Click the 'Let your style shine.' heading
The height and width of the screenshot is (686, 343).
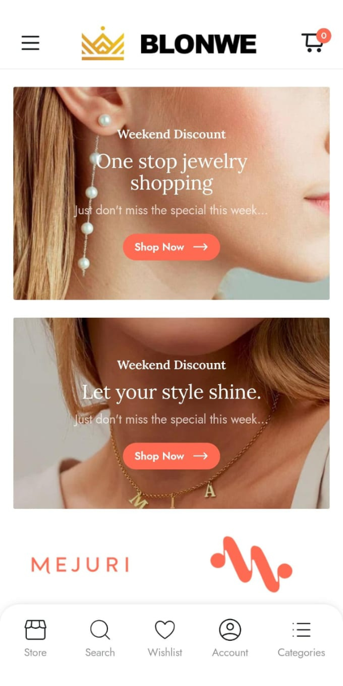tap(171, 392)
